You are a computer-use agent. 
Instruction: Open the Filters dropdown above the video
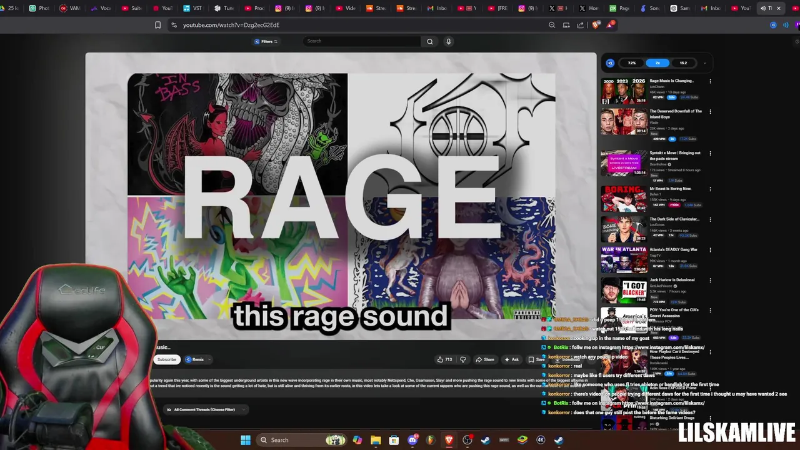[266, 42]
